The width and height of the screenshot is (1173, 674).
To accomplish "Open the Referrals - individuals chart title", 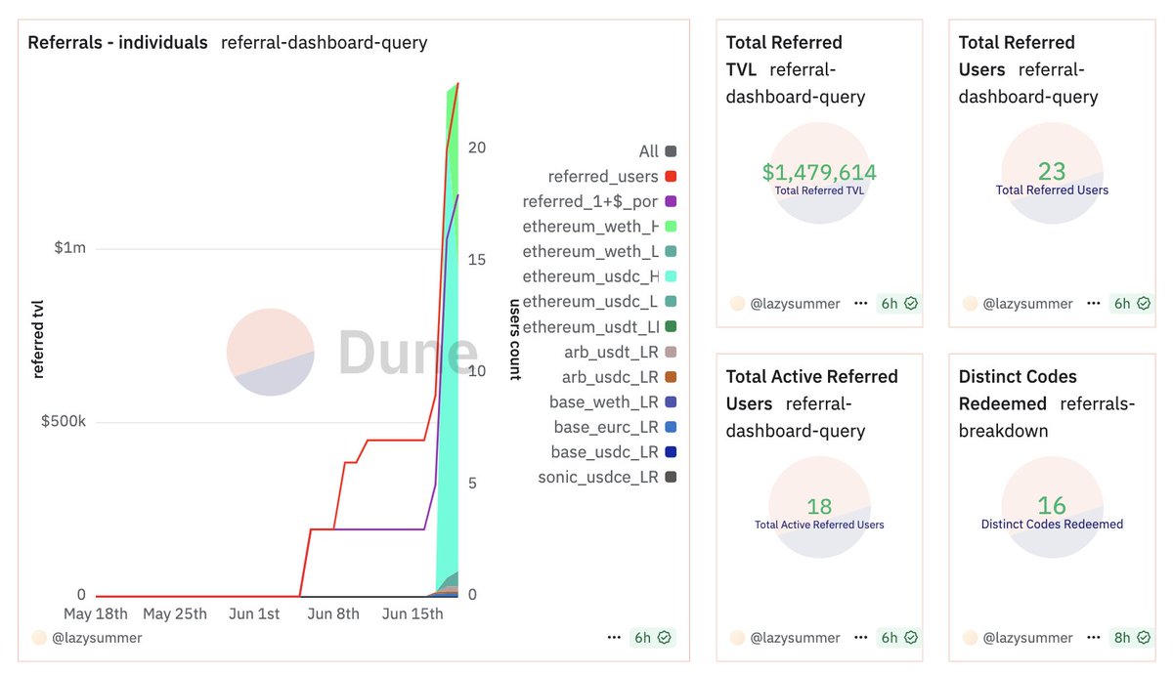I will pyautogui.click(x=117, y=43).
